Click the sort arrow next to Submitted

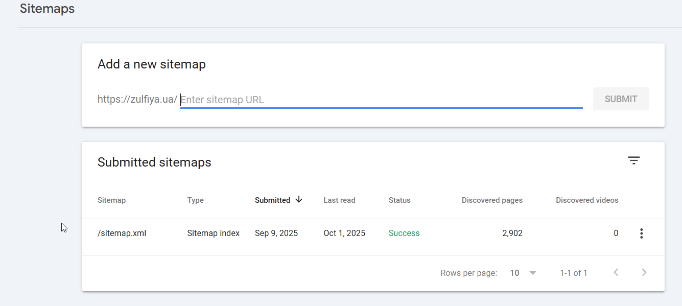pyautogui.click(x=299, y=200)
